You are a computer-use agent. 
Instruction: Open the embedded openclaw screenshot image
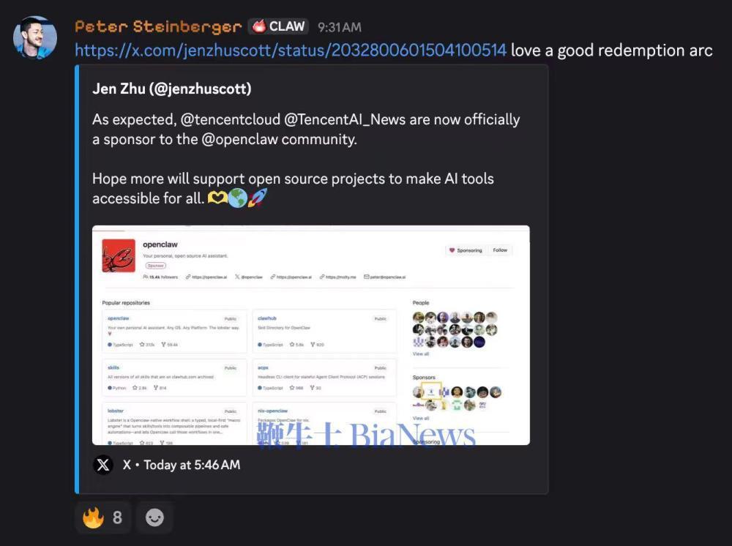click(x=311, y=335)
